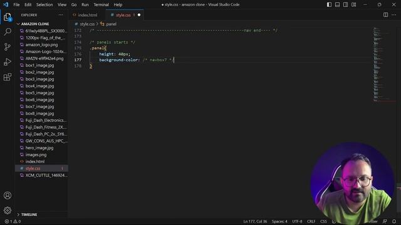Viewport: 401px width, 225px height.
Task: Open the View menu
Action: 62,4
